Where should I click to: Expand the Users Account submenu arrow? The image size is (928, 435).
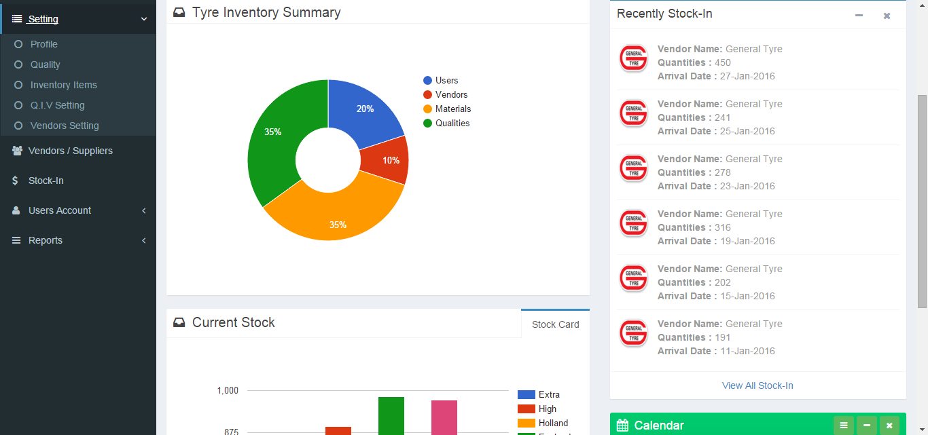coord(143,210)
